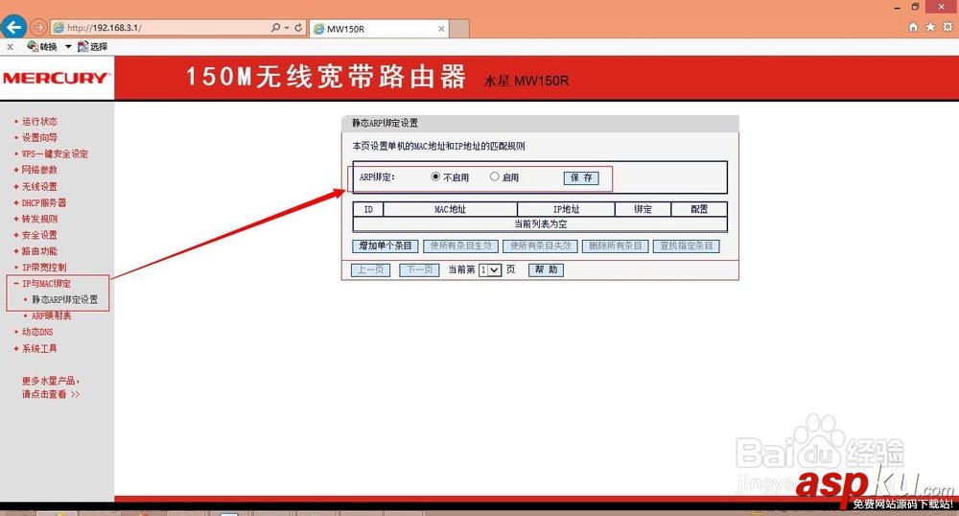This screenshot has height=516, width=959.
Task: Open 动态DNS in the sidebar
Action: pyautogui.click(x=37, y=332)
